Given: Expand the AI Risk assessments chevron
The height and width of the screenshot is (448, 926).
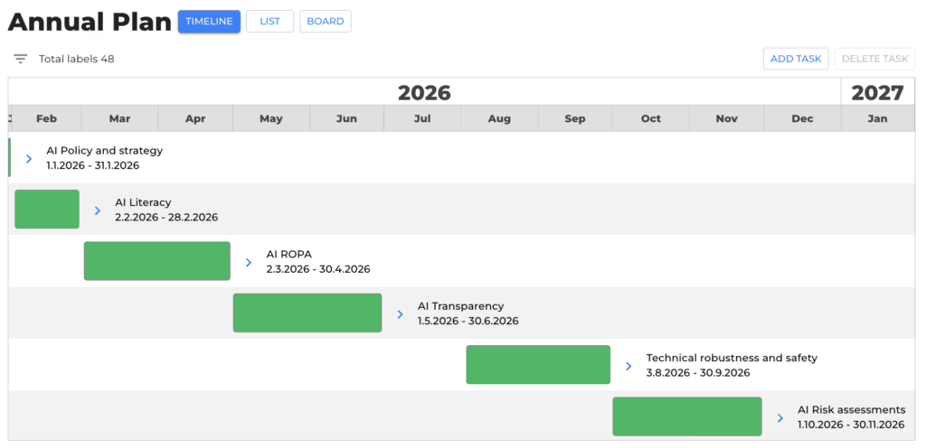Looking at the screenshot, I should click(780, 418).
